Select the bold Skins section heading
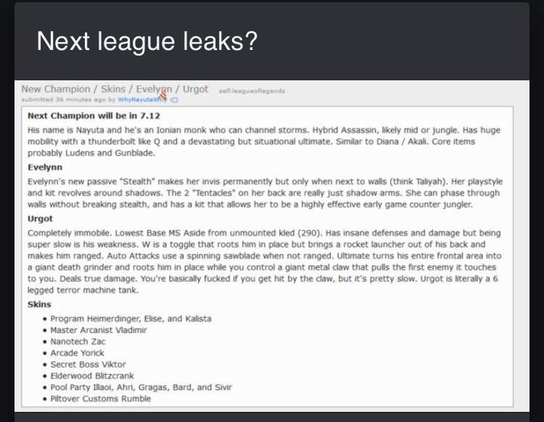 (39, 305)
